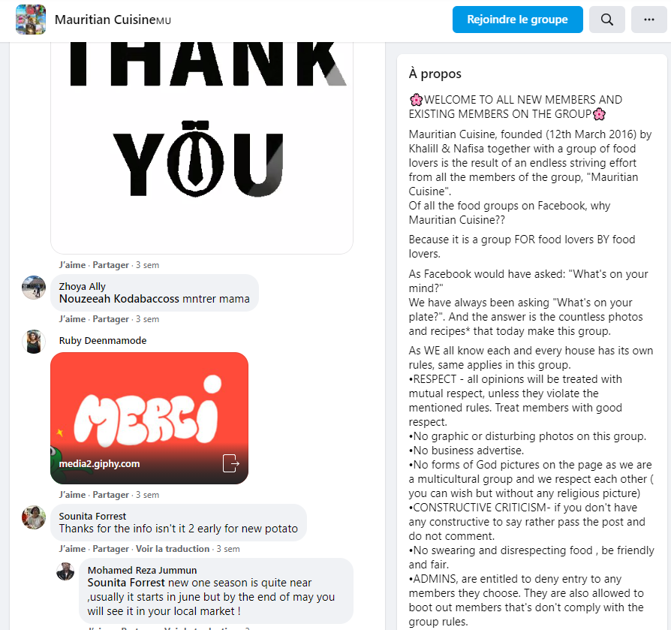The image size is (671, 630).
Task: Open Ruby Deenmamode's profile picture
Action: click(34, 342)
